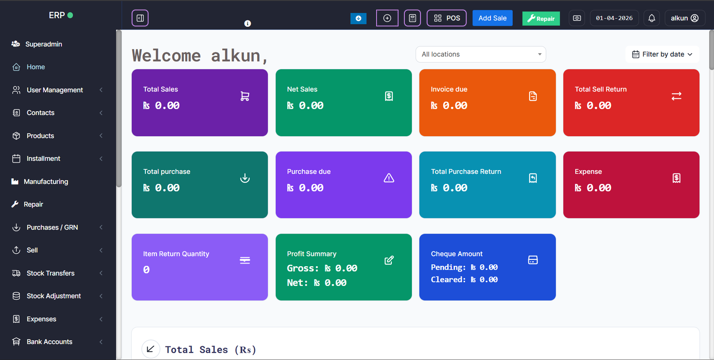
Task: Expand the Sell submenu arrow
Action: click(x=101, y=250)
